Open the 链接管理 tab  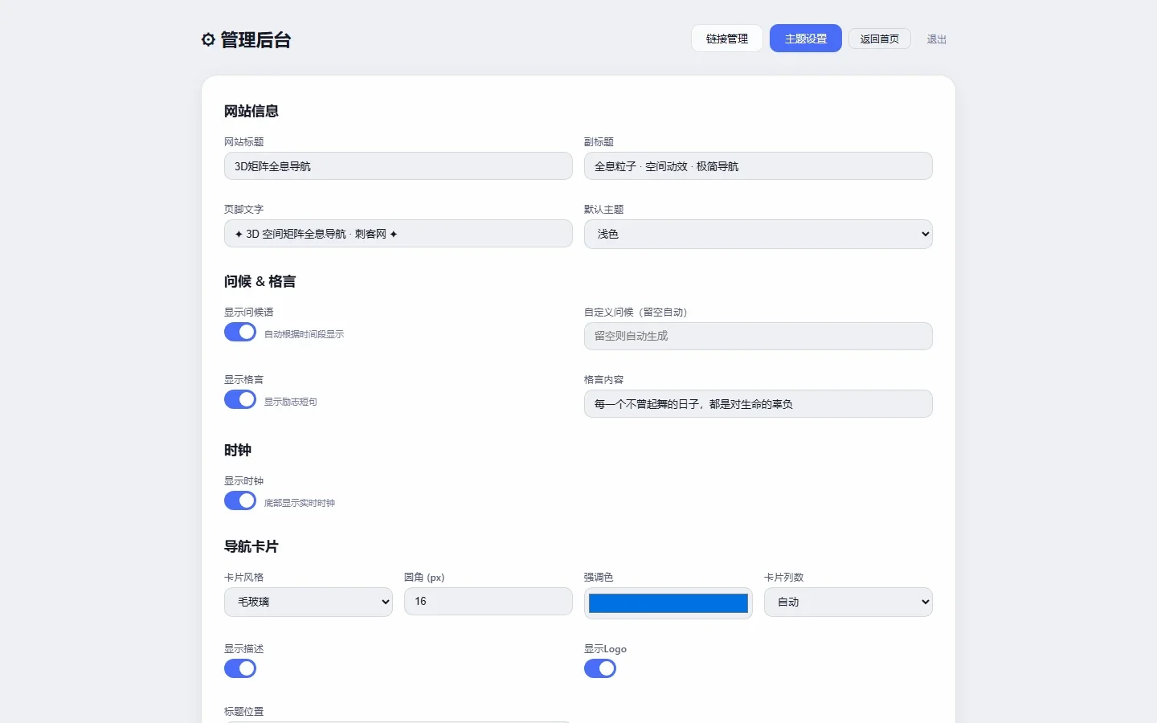click(726, 39)
